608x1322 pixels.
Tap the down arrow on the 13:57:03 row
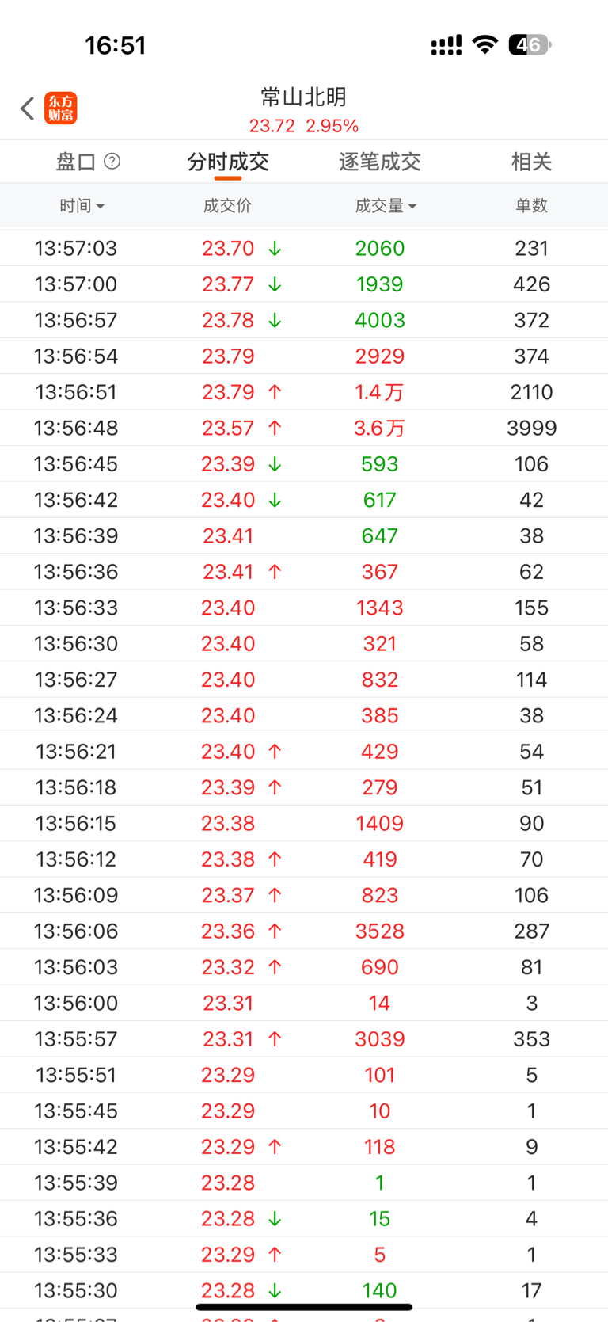[x=275, y=249]
